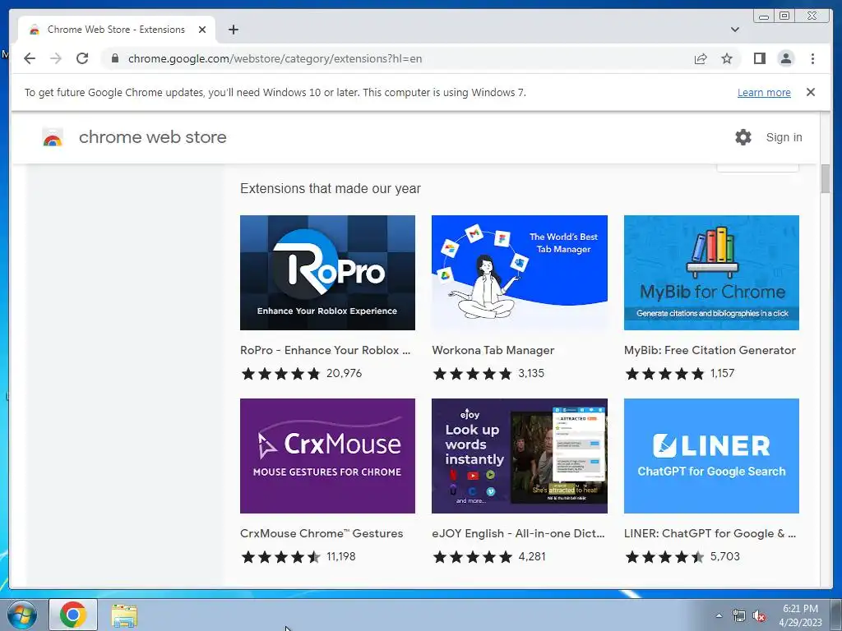This screenshot has height=631, width=842.
Task: Click LINER rating count 5,703
Action: (x=725, y=556)
